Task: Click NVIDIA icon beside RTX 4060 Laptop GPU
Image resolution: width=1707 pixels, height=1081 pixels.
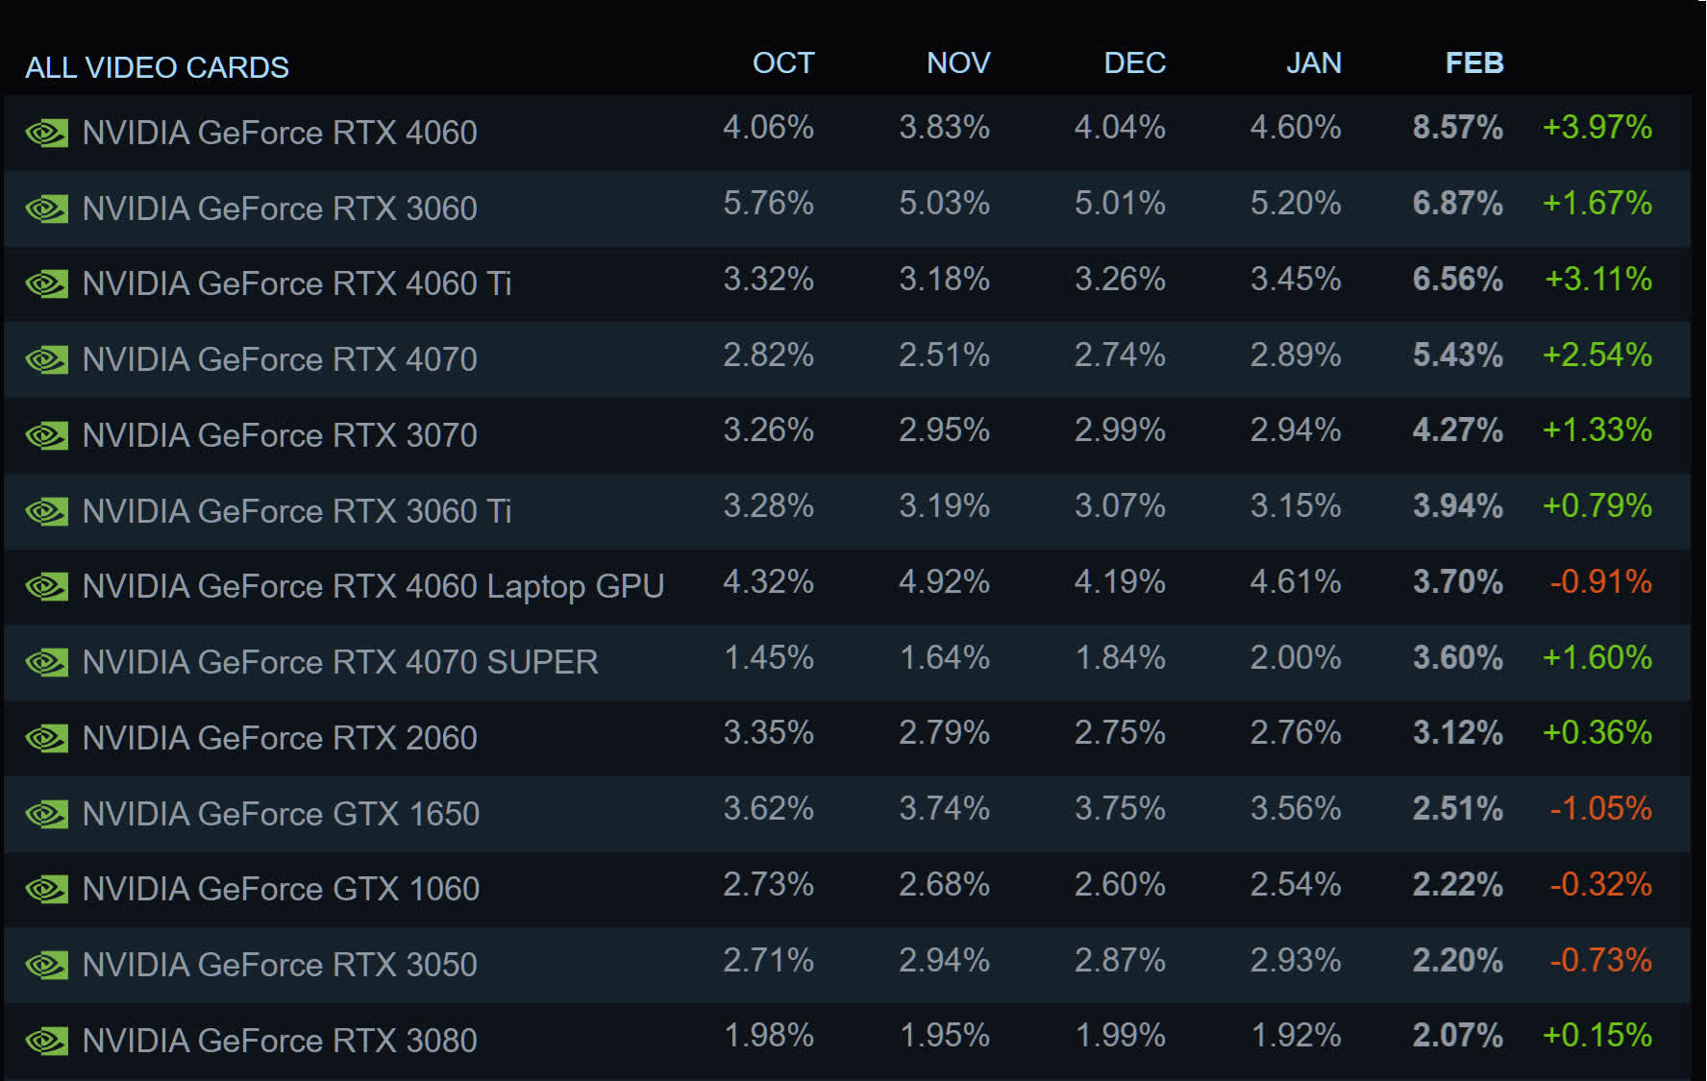Action: [46, 586]
